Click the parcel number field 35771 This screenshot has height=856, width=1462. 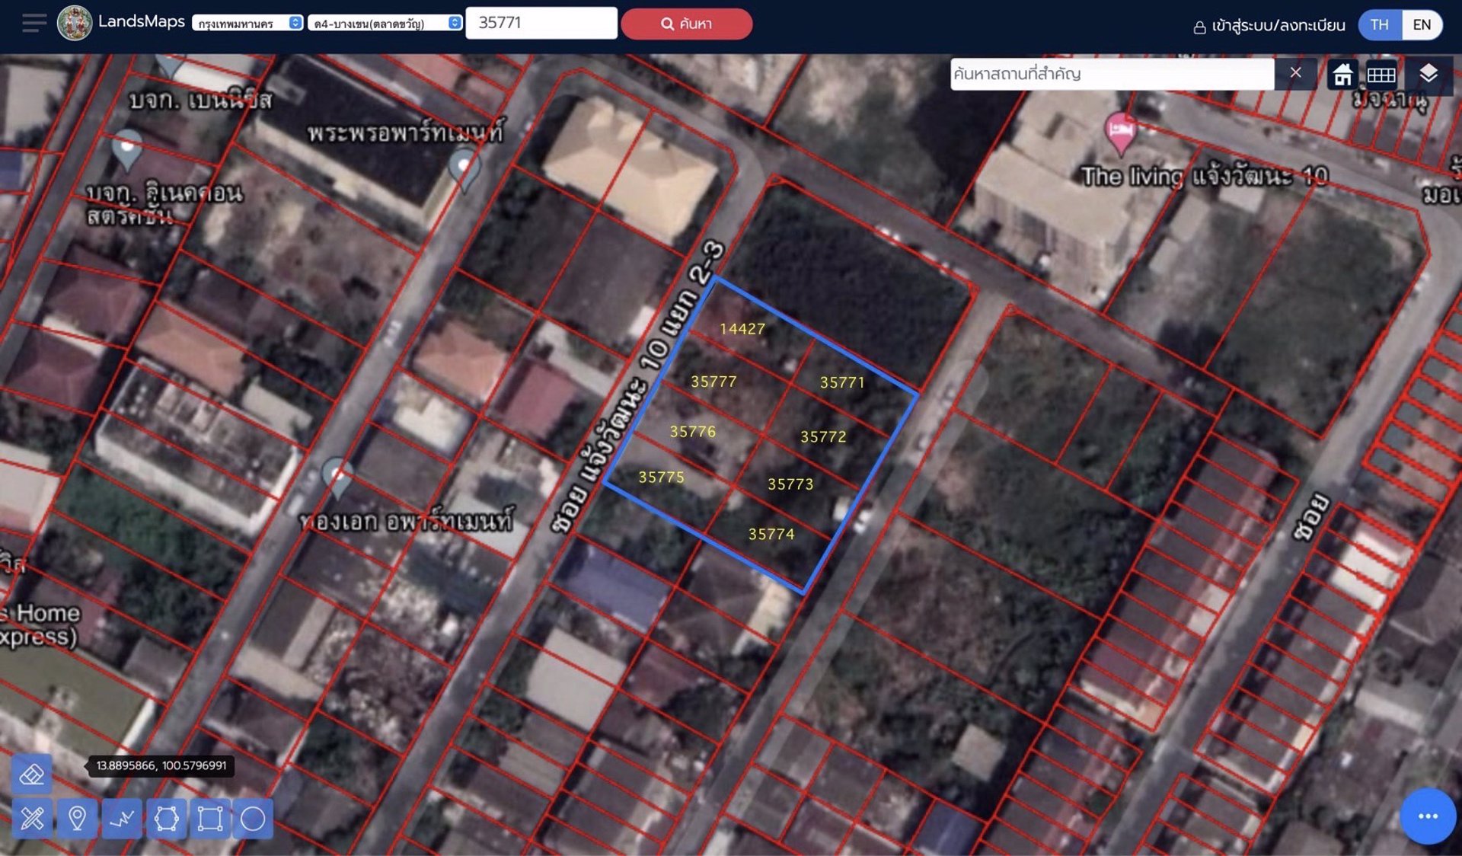click(x=541, y=23)
